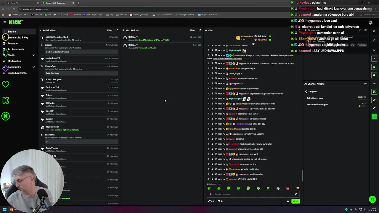Open a new browser tab
This screenshot has height=213, width=379.
click(78, 3)
